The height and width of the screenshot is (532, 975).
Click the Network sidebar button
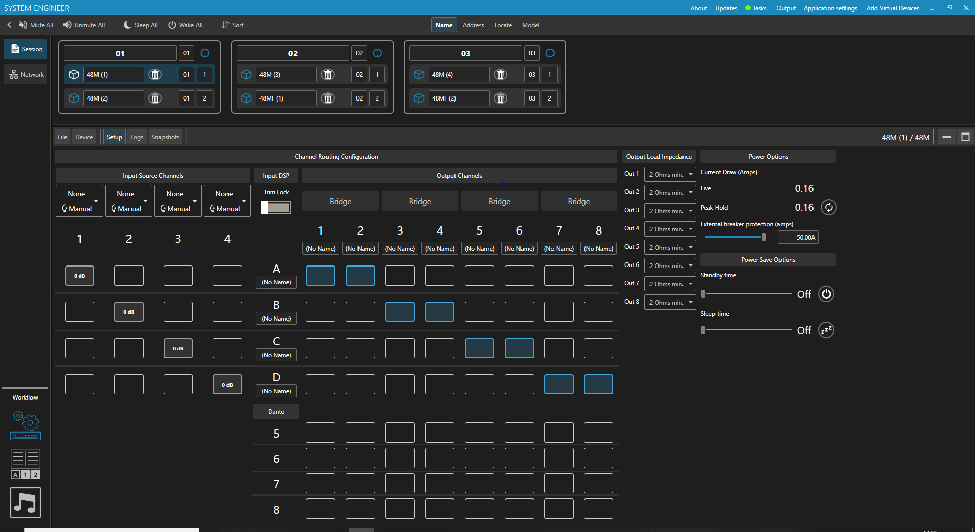pyautogui.click(x=26, y=75)
